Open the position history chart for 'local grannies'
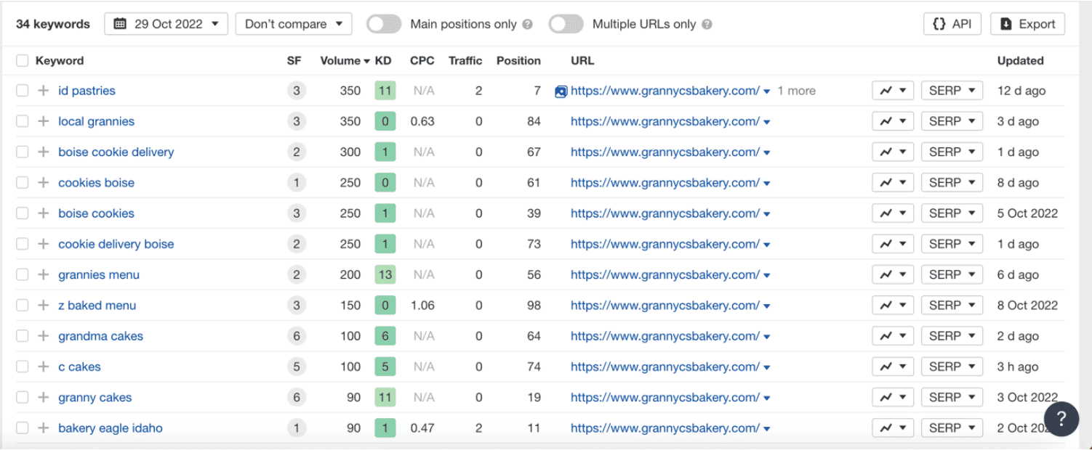 893,121
